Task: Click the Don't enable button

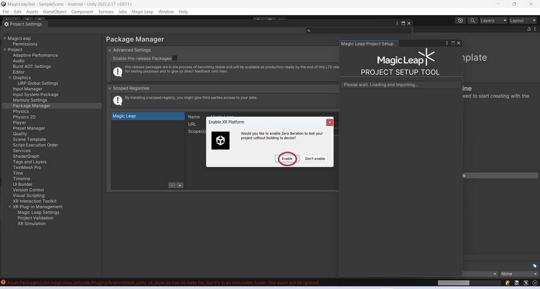Action: tap(315, 159)
